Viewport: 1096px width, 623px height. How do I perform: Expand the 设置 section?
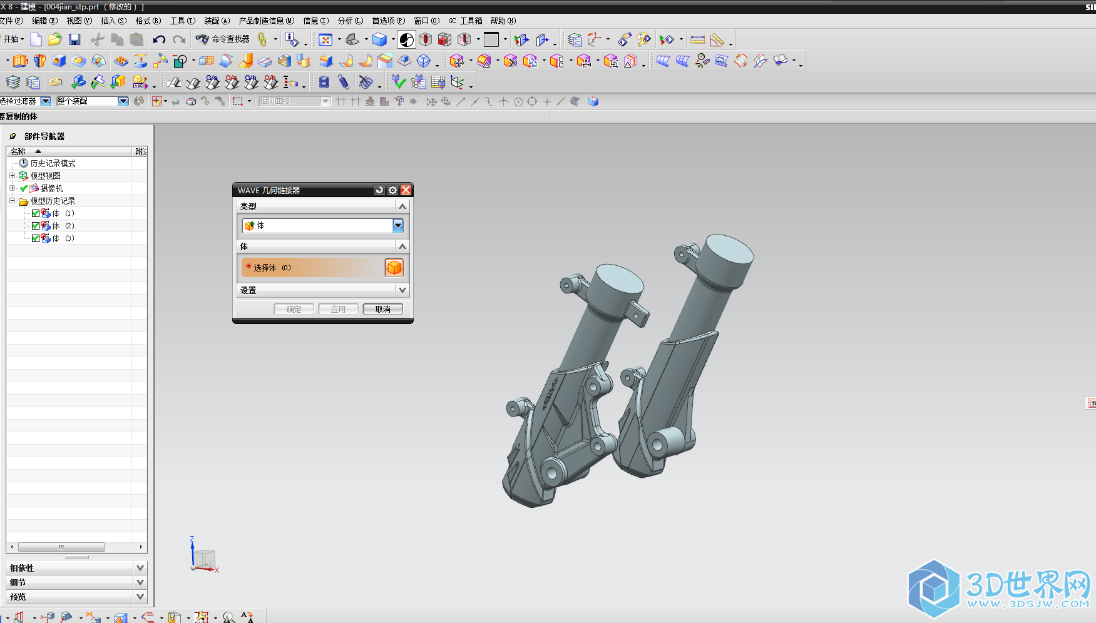click(x=402, y=290)
